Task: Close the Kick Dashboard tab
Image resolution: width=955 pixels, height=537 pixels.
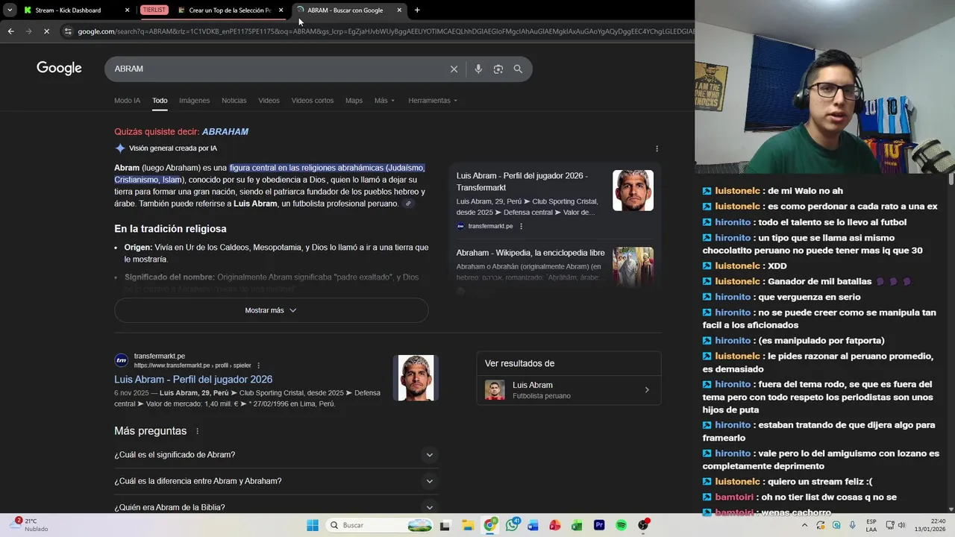Action: (127, 10)
